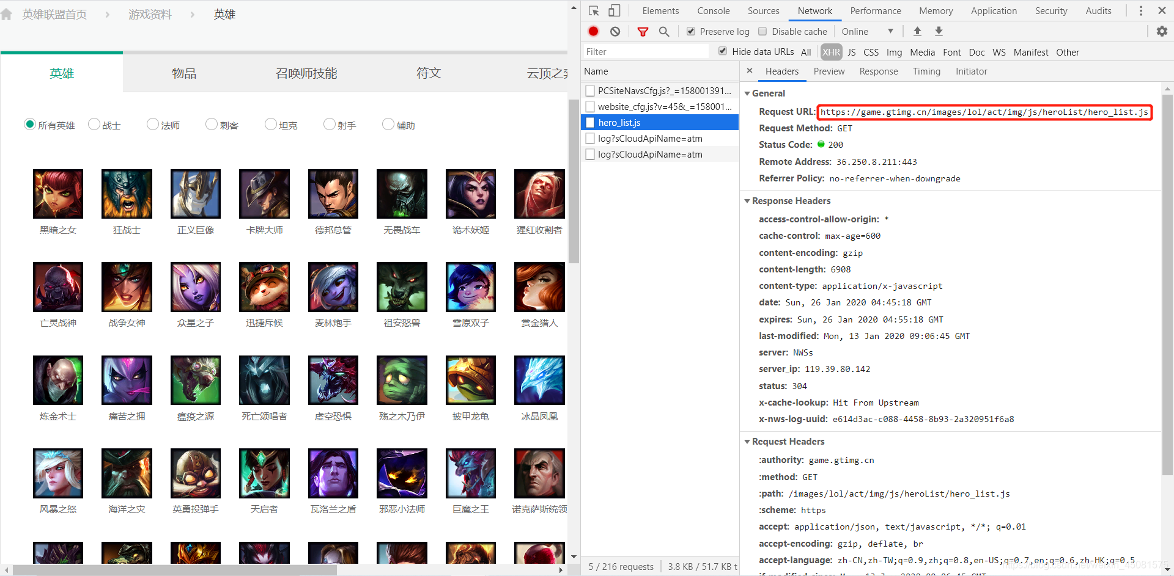Show All request types
The image size is (1174, 576).
coord(806,52)
